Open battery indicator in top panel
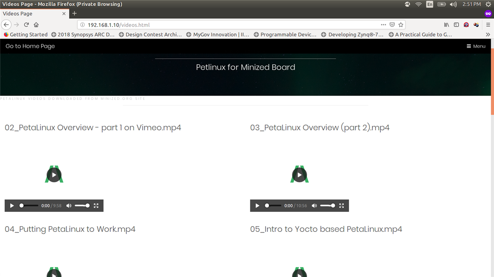 point(442,4)
